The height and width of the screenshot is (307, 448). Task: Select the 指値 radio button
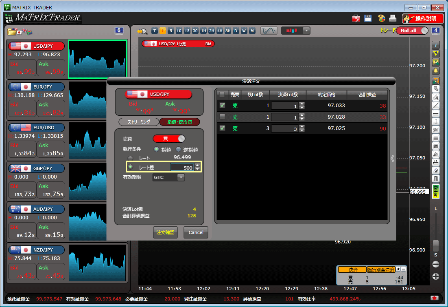coord(156,149)
